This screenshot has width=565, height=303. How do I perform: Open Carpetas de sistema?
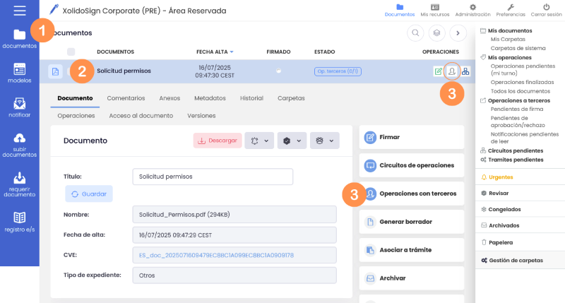pyautogui.click(x=518, y=48)
